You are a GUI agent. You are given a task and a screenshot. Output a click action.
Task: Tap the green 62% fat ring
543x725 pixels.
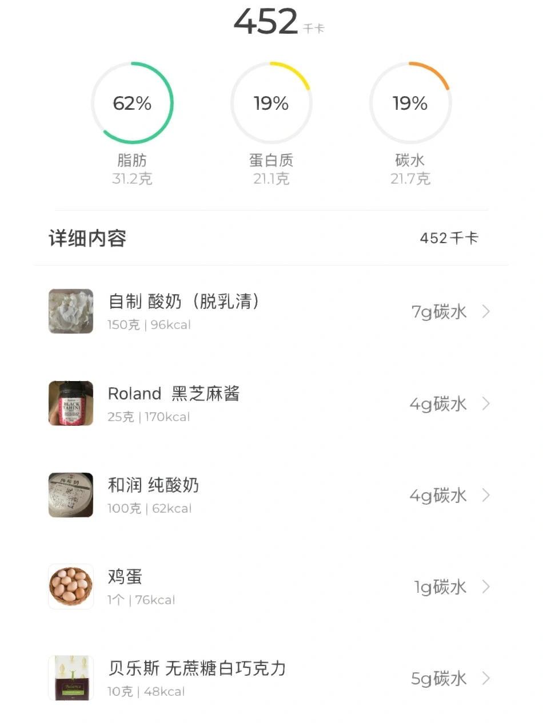[x=132, y=103]
